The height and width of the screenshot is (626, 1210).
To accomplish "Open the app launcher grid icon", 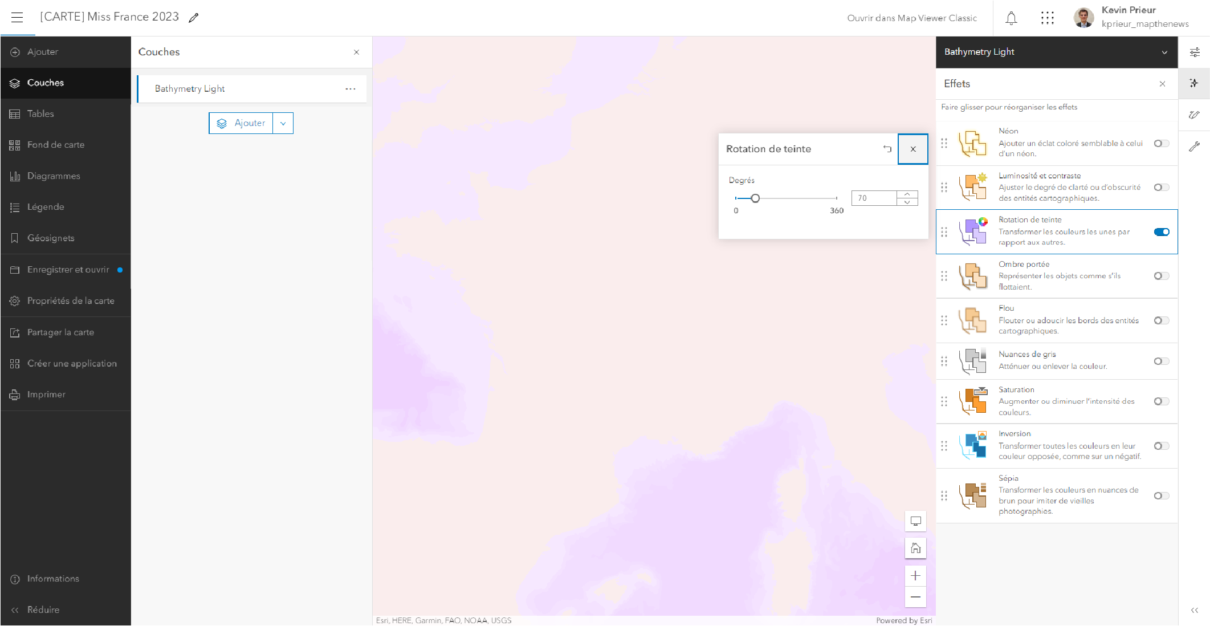I will 1047,18.
